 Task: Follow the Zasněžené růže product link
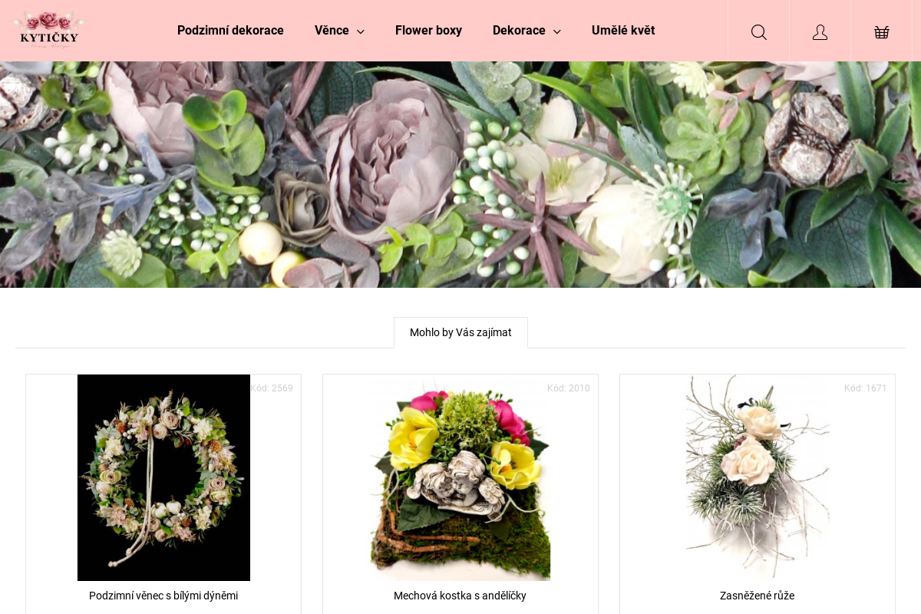click(757, 596)
